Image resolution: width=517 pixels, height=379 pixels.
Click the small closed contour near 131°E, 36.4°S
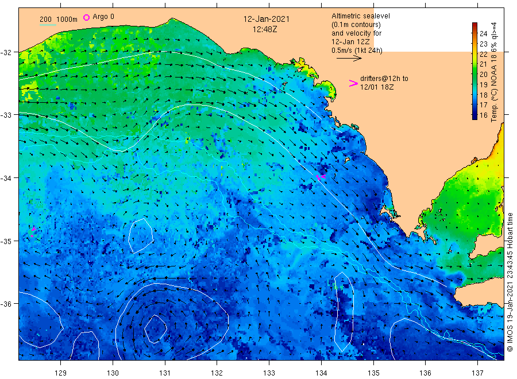[155, 329]
